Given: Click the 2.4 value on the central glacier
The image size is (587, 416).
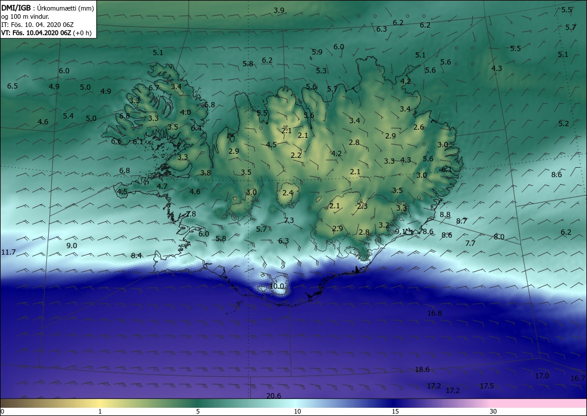Looking at the screenshot, I should [x=288, y=193].
